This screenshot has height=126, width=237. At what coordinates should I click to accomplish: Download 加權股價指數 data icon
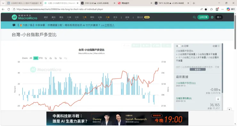218,99
